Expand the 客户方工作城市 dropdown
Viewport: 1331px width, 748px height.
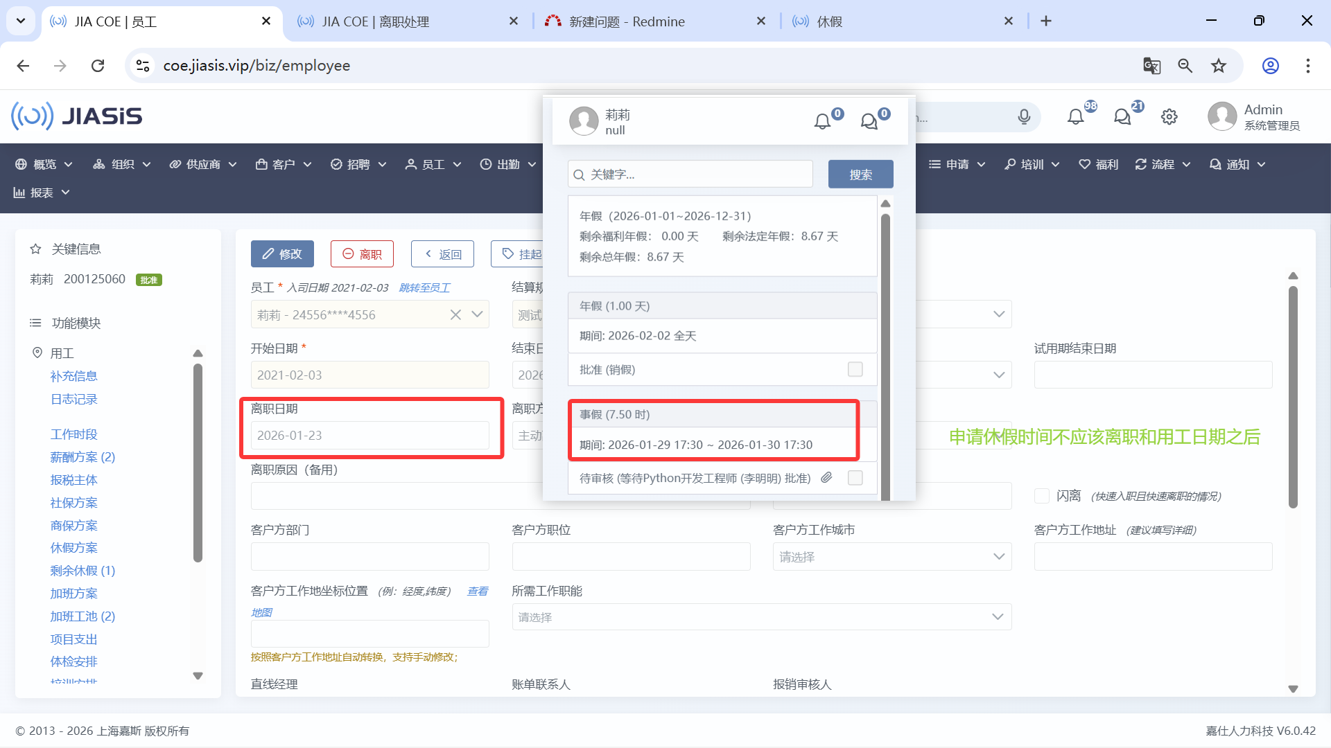[891, 557]
